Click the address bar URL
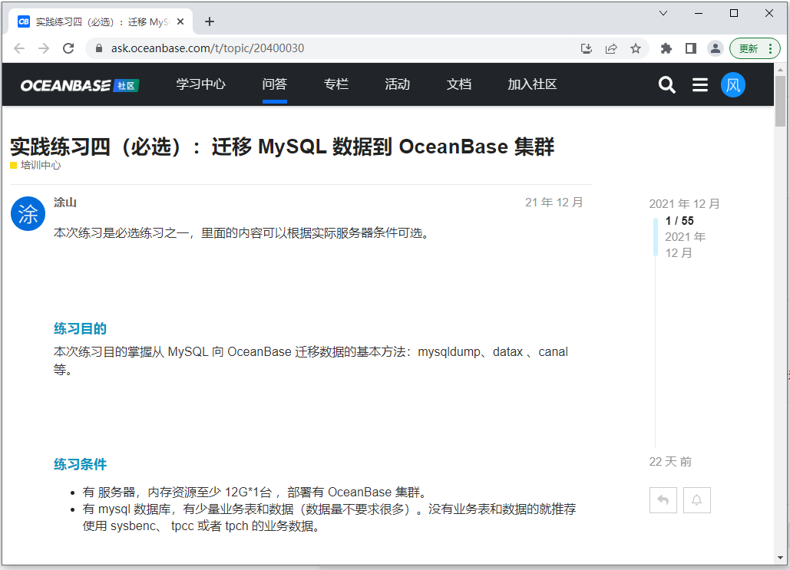This screenshot has height=570, width=790. [x=207, y=48]
